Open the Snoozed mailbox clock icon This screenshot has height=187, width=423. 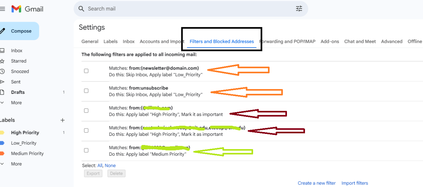[3, 71]
